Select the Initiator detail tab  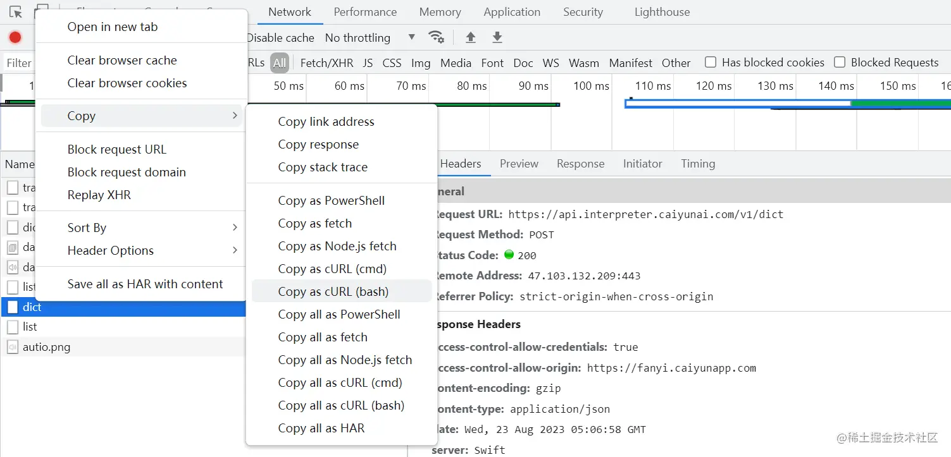coord(642,164)
